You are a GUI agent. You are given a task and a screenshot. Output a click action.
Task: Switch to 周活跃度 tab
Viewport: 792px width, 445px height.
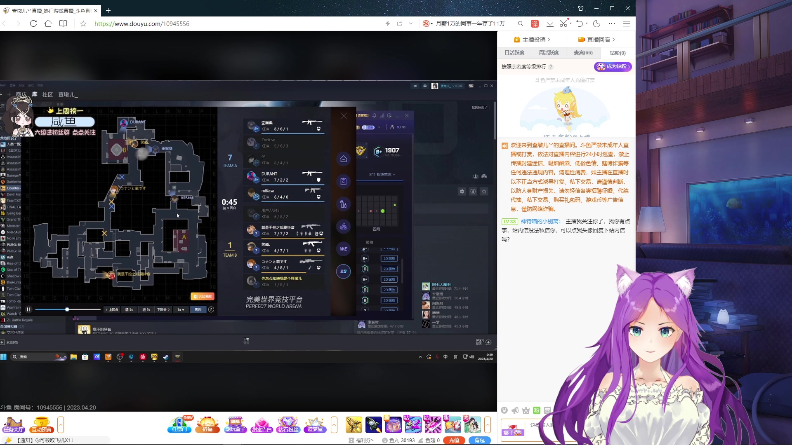coord(549,53)
